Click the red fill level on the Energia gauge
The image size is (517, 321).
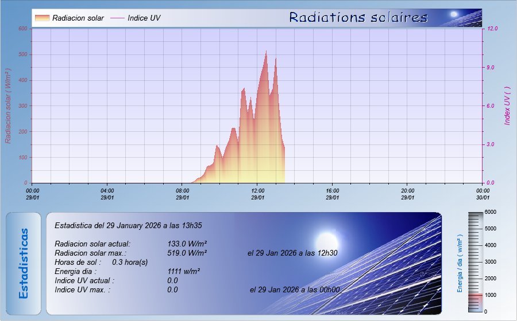pos(476,303)
